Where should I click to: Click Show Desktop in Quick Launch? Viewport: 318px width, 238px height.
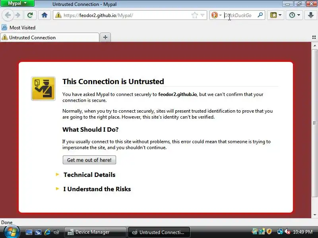coord(29,232)
